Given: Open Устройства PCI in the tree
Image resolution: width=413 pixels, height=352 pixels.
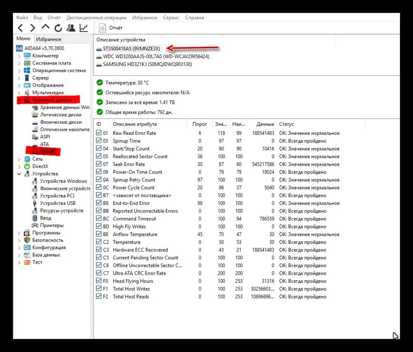Looking at the screenshot, I should point(53,196).
